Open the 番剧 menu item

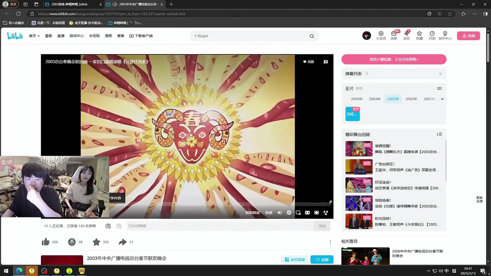(x=48, y=36)
